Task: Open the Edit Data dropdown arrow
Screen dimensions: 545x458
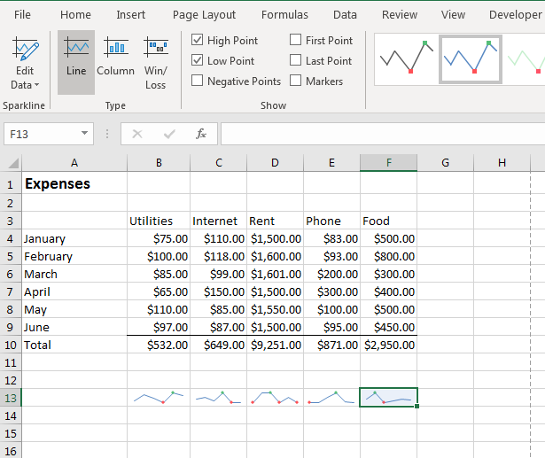Action: [x=36, y=85]
